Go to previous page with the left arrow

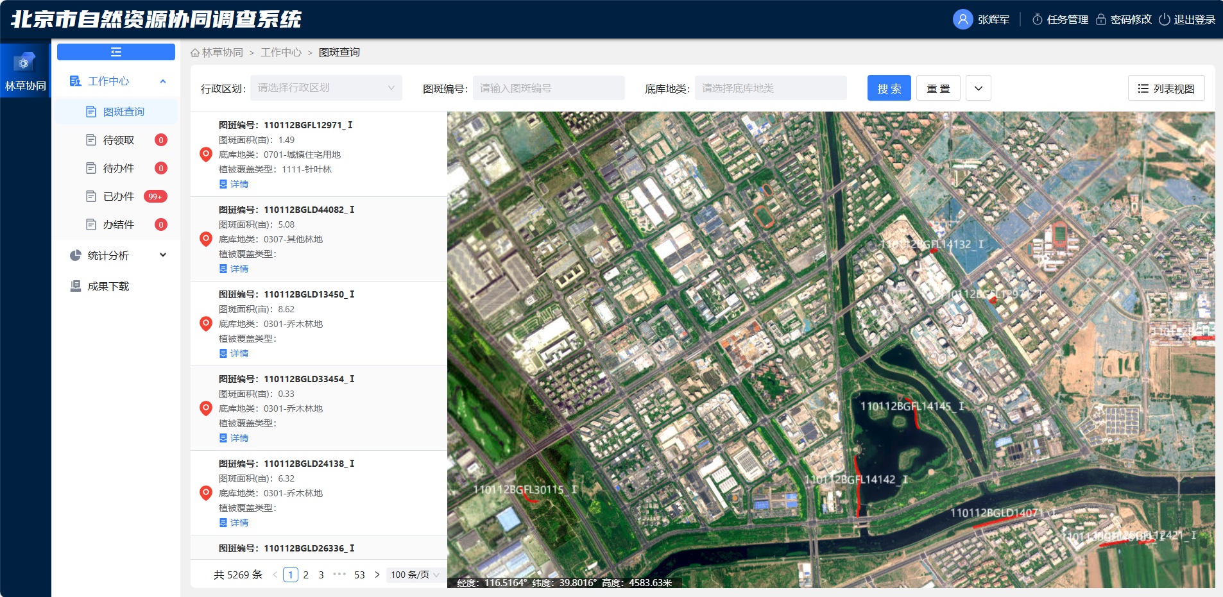pos(275,575)
